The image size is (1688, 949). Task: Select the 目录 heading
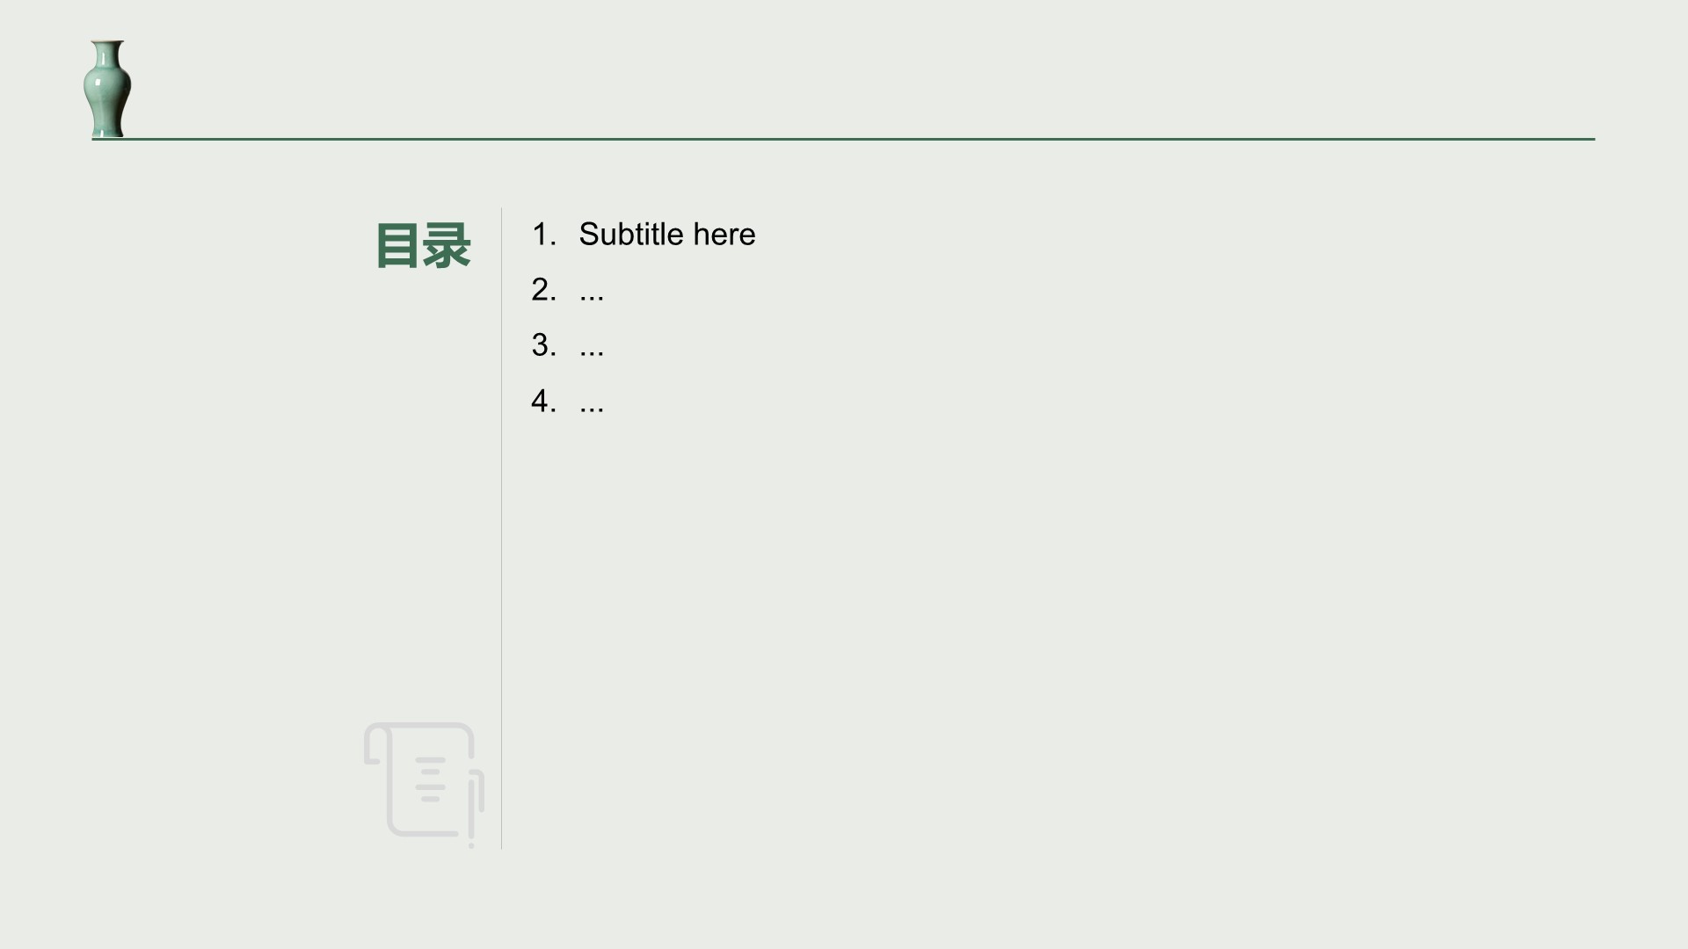pos(423,246)
